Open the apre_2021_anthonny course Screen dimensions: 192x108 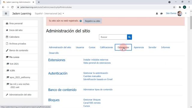tap(20, 77)
